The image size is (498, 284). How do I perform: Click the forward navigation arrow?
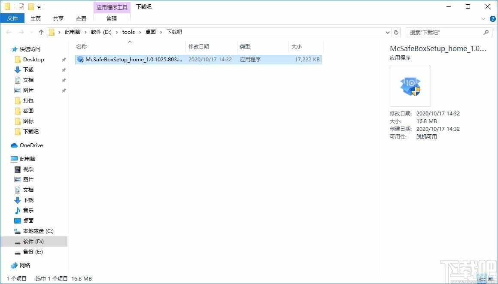click(21, 32)
